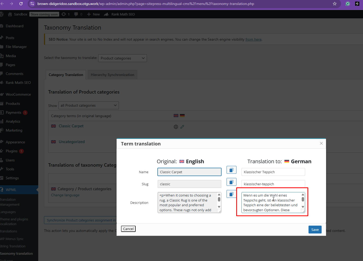Click the 'from here' visibility link
This screenshot has width=363, height=261.
coord(253,39)
